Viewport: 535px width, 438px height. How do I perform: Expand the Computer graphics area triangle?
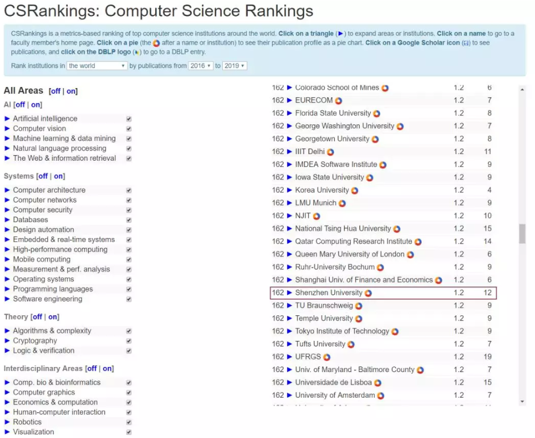click(7, 393)
